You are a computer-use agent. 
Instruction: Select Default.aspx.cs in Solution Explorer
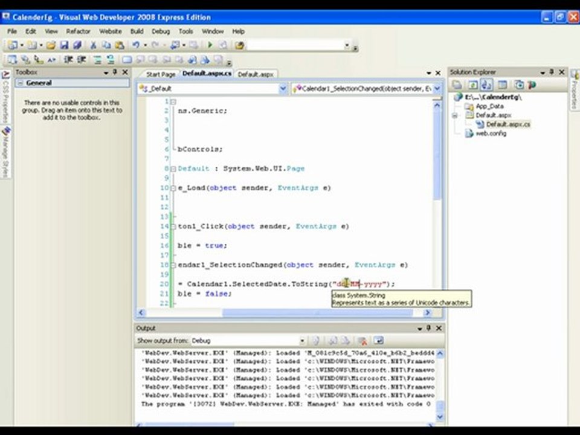(508, 124)
